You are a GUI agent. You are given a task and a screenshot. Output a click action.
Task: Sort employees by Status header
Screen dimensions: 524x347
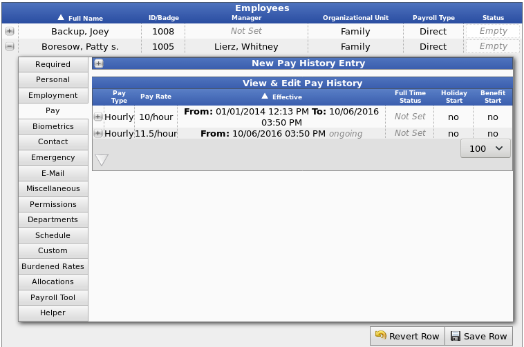[x=494, y=18]
